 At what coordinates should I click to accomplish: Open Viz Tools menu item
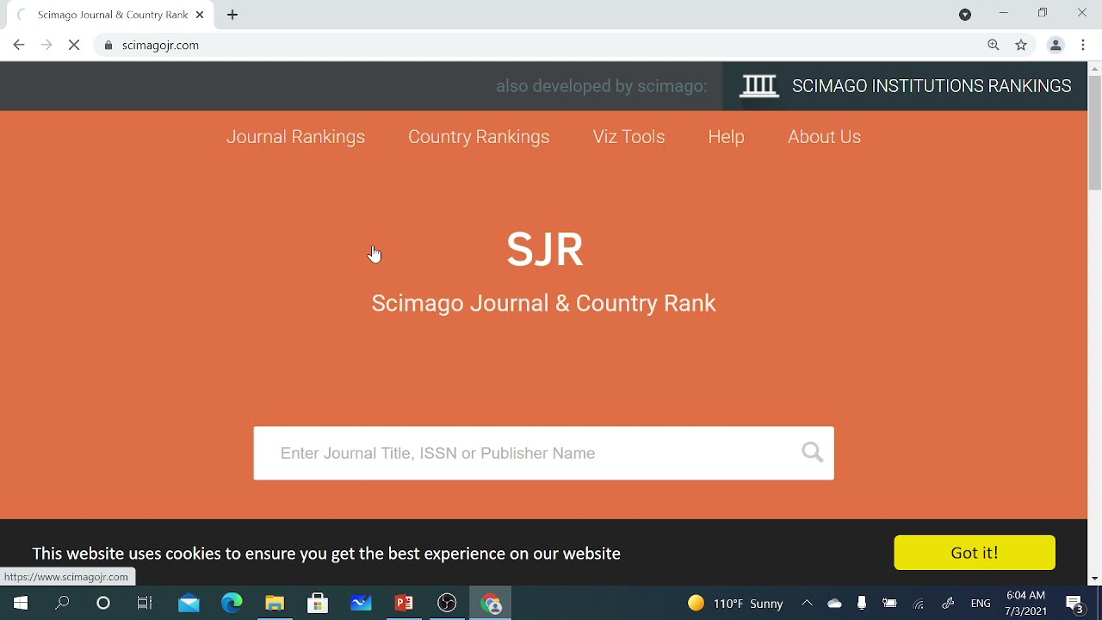coord(628,137)
